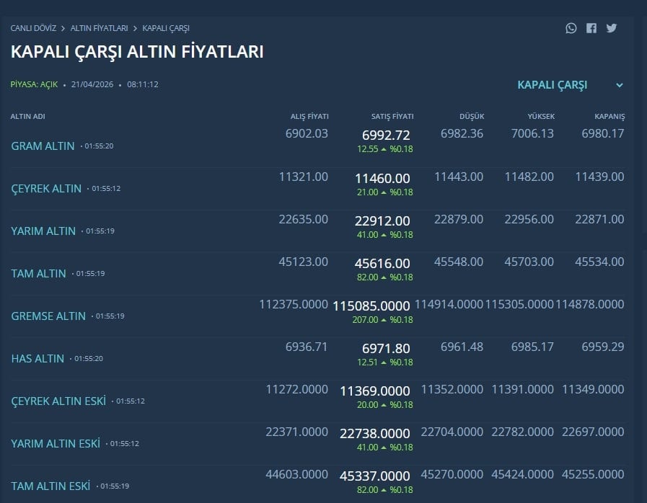Expand the Kapalı Çarşı dropdown chevron

coord(619,85)
